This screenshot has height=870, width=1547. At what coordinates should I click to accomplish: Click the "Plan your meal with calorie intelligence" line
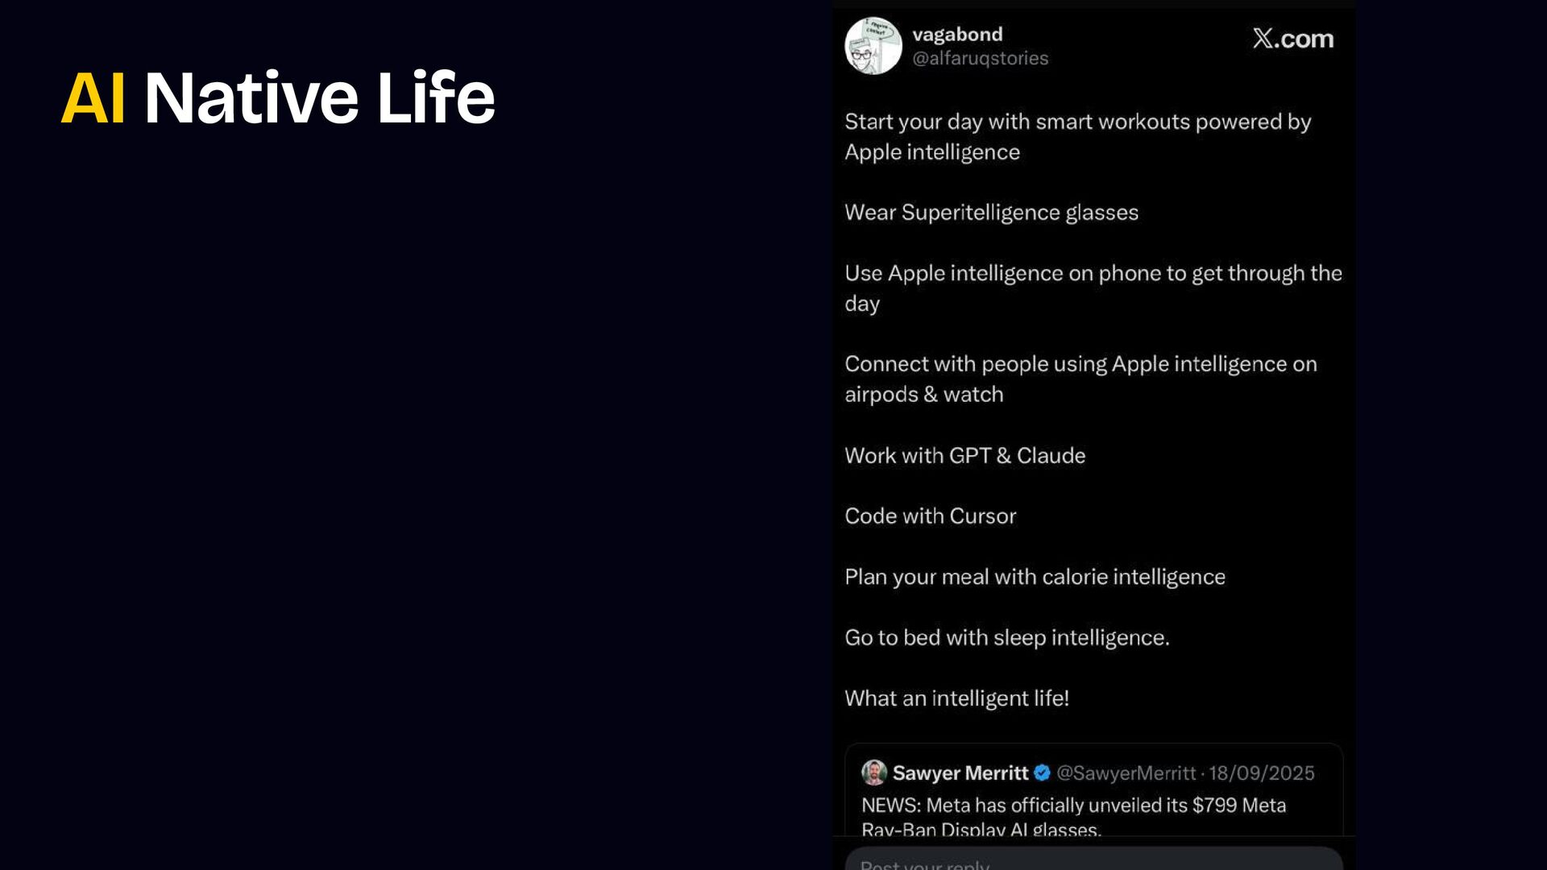click(1035, 577)
